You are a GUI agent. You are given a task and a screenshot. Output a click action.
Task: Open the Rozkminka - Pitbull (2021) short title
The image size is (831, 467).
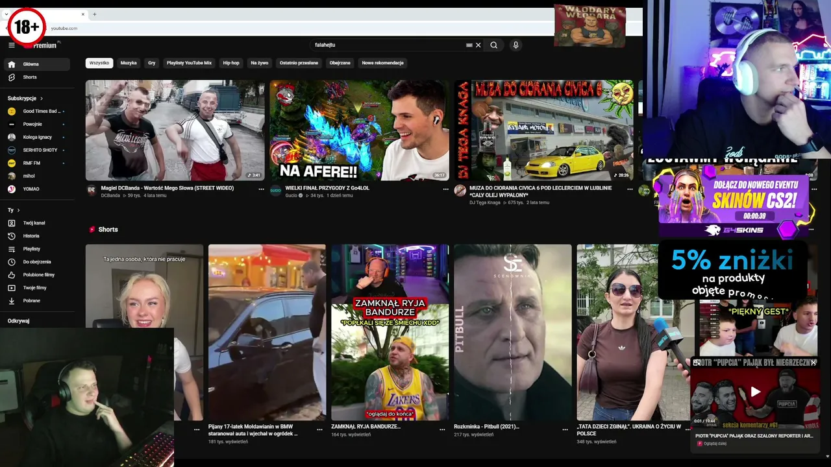[488, 427]
